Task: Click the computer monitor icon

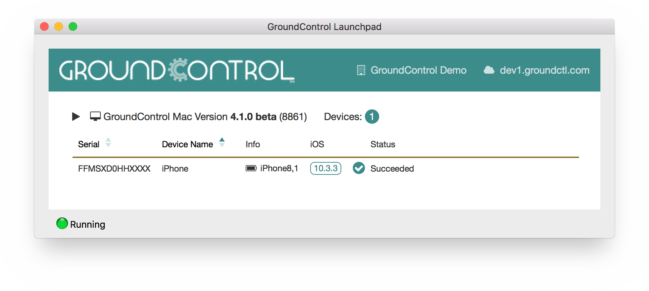Action: coord(95,117)
